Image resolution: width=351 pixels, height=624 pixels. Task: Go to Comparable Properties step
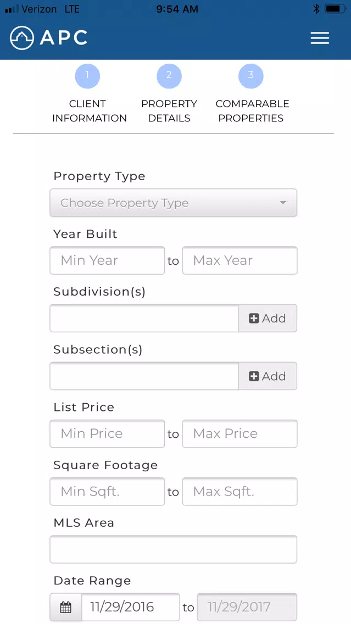point(252,110)
